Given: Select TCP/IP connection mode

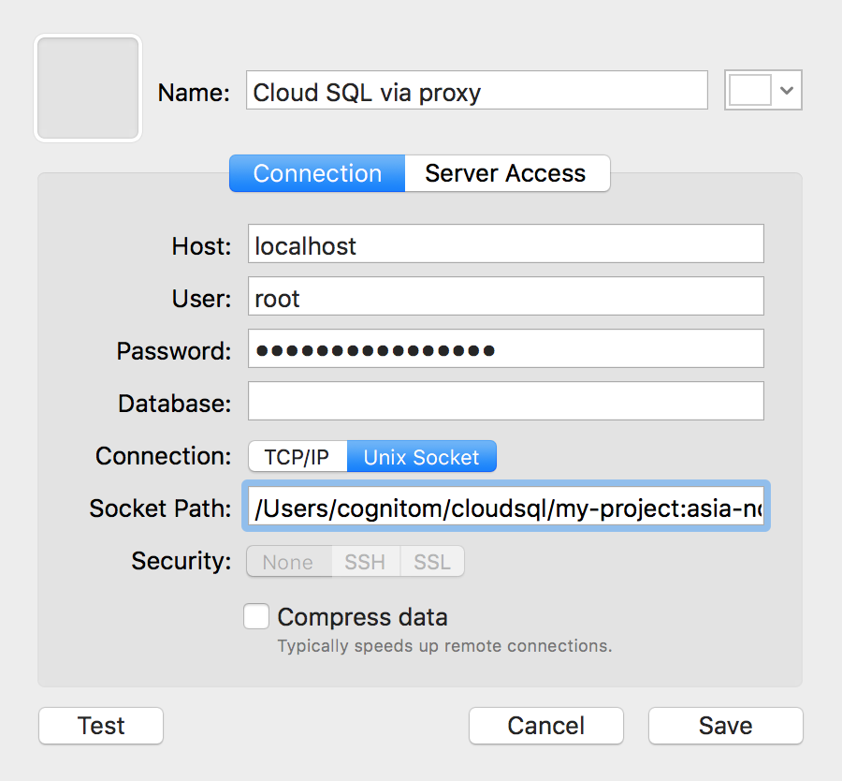Looking at the screenshot, I should [x=297, y=456].
